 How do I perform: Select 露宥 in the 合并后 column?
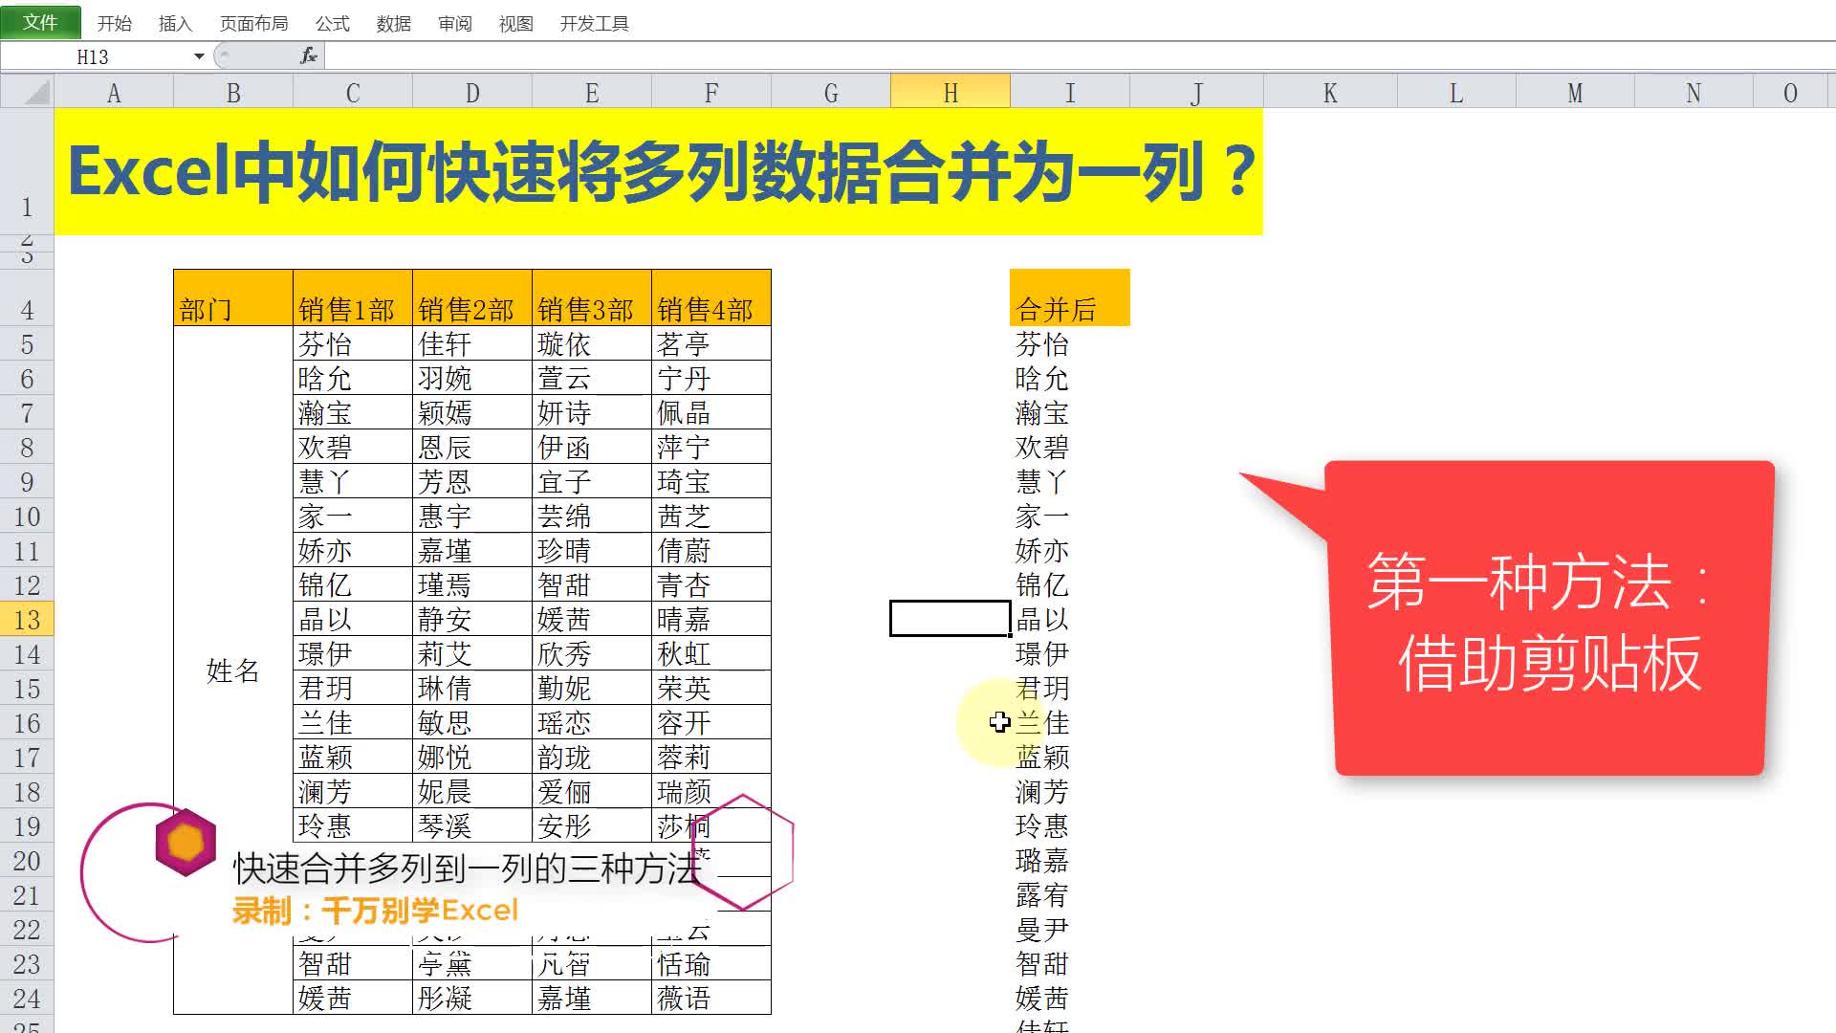(1070, 895)
